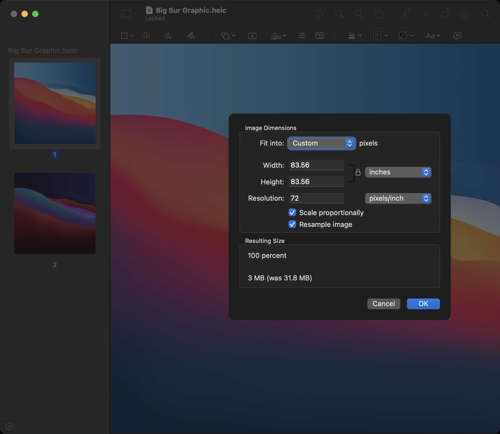Open the Border Color menu
This screenshot has width=500, height=434.
[x=381, y=36]
